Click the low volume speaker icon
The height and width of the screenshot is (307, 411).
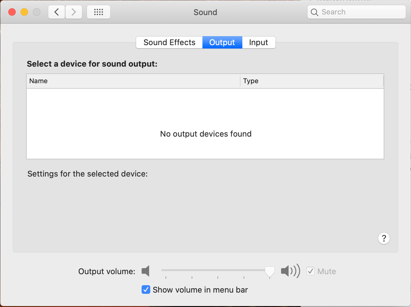tap(145, 271)
